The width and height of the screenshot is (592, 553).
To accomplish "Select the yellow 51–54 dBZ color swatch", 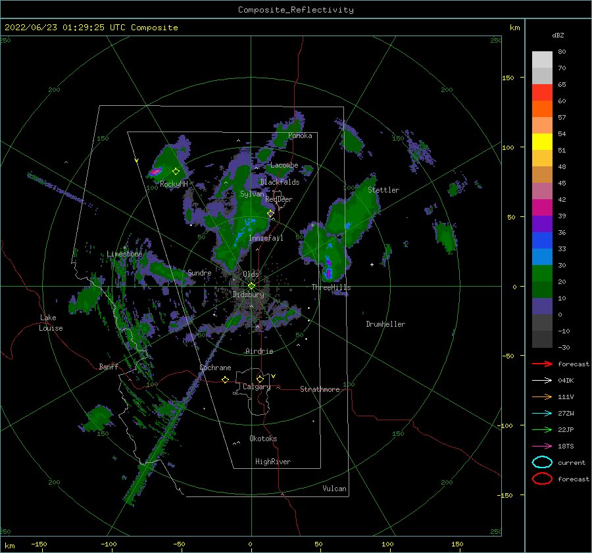I will 542,142.
